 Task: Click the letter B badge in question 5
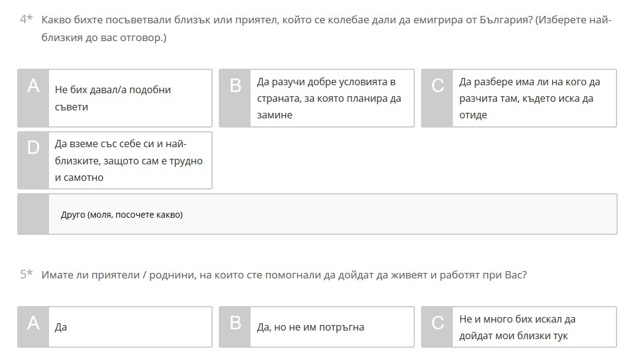(235, 327)
